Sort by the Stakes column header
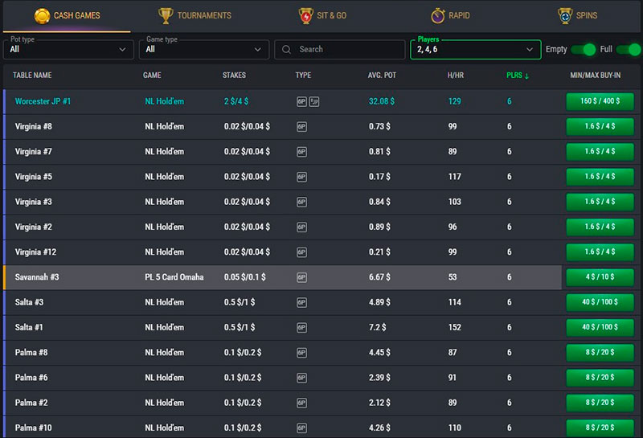 coord(234,76)
